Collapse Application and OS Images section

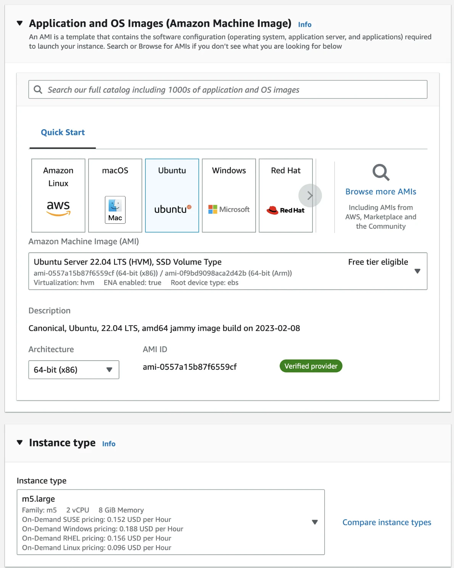coord(20,23)
